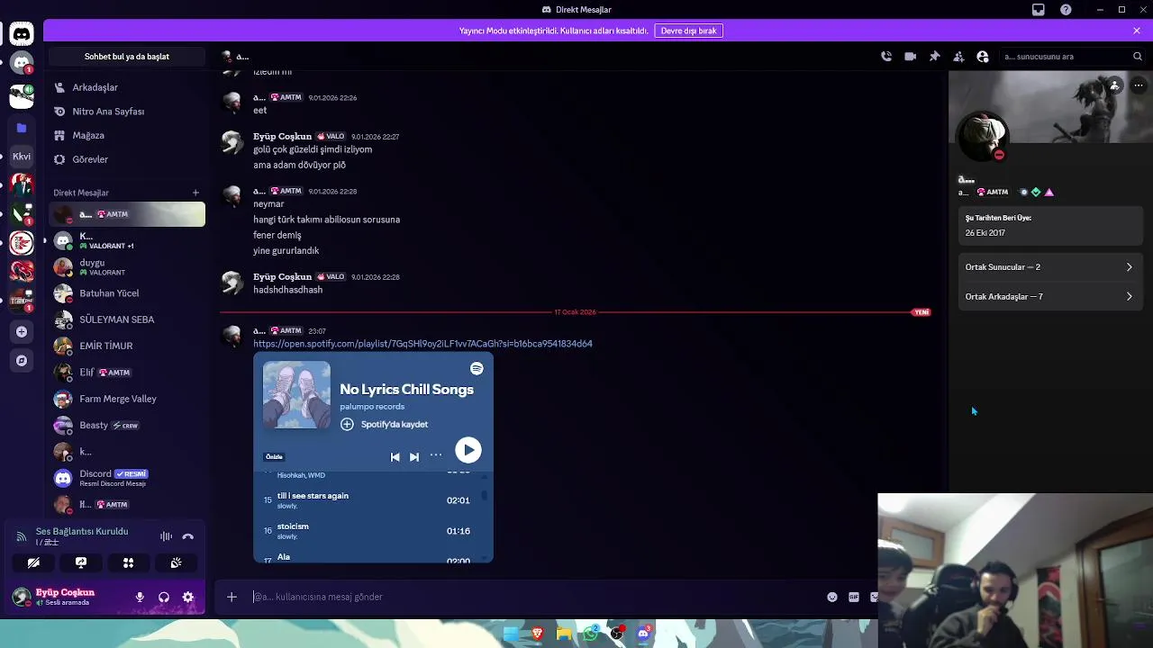Image resolution: width=1153 pixels, height=648 pixels.
Task: Click Devre dışı bırak button
Action: pyautogui.click(x=689, y=31)
